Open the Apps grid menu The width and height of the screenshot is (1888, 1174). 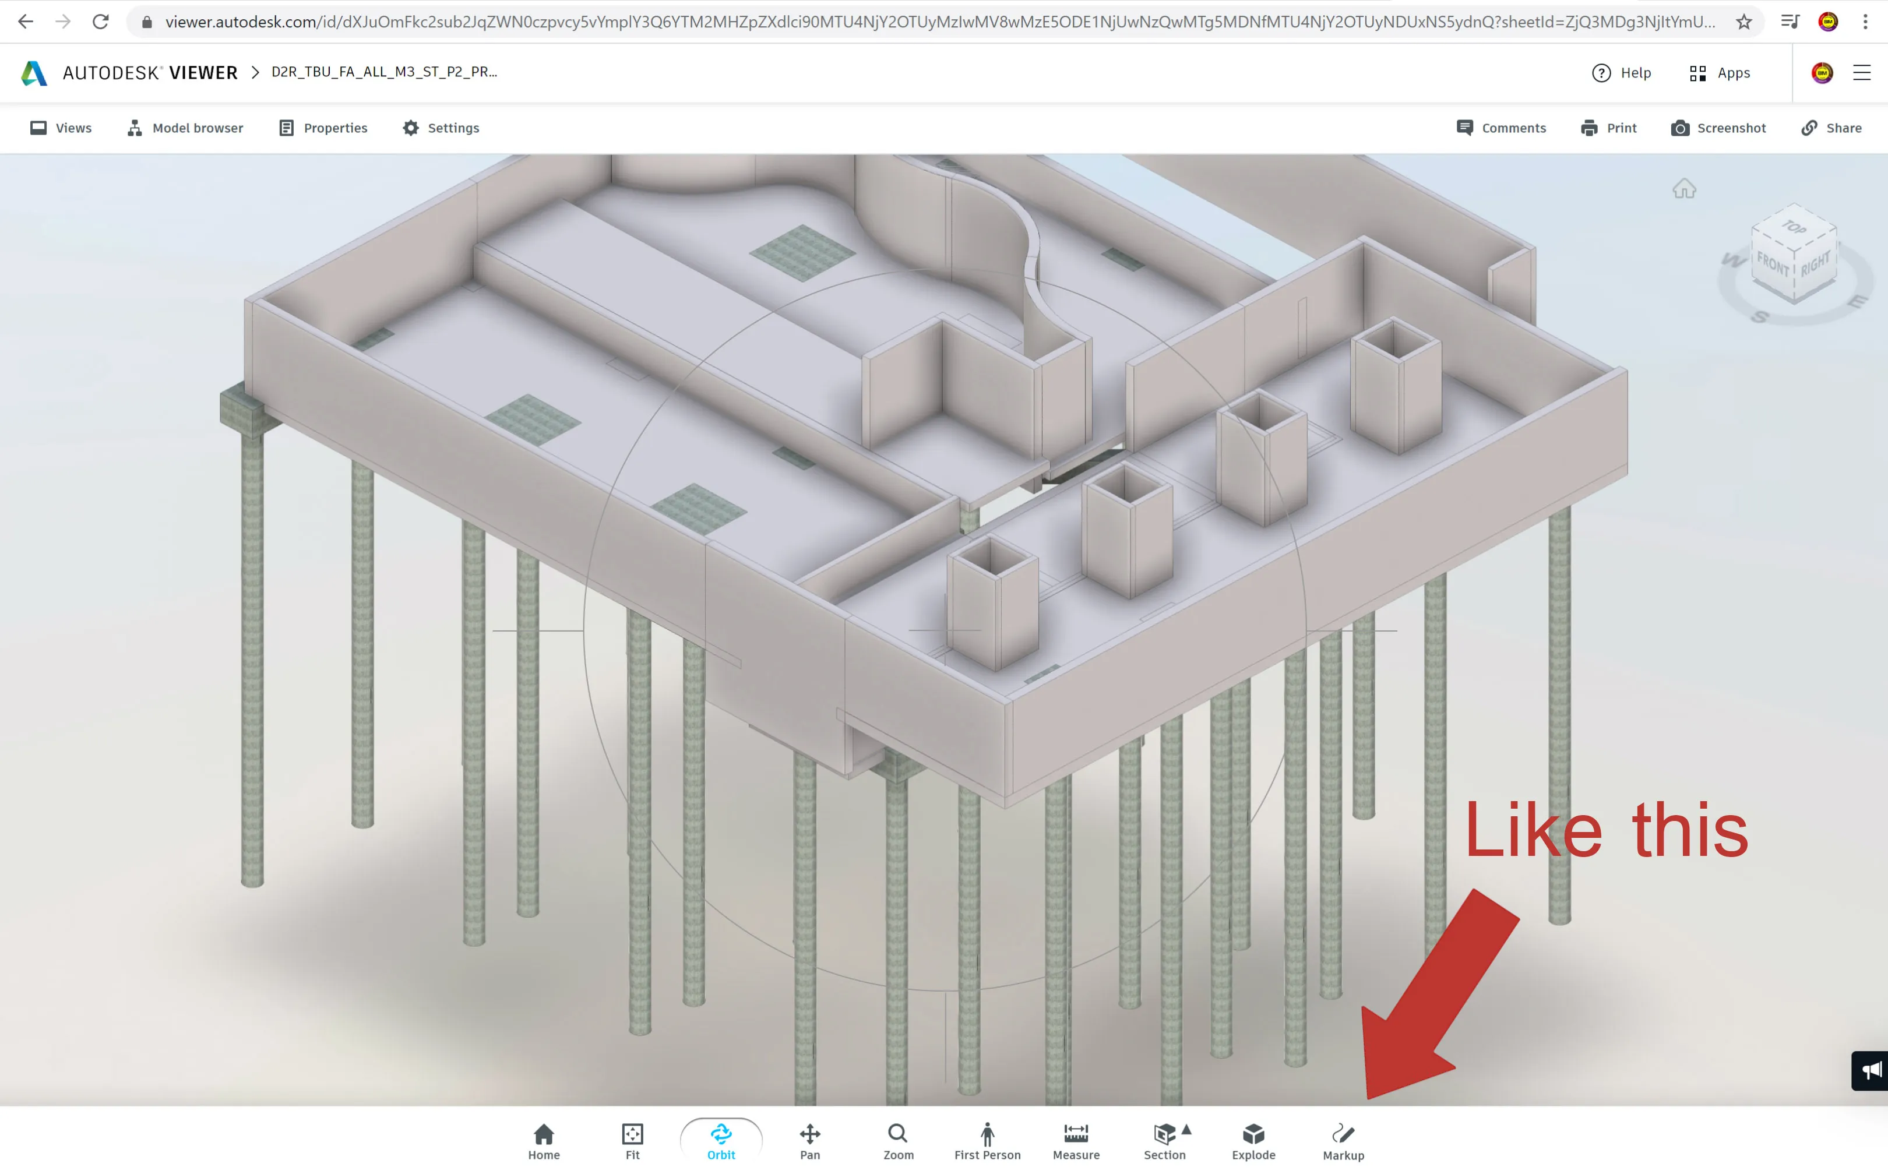[1719, 72]
